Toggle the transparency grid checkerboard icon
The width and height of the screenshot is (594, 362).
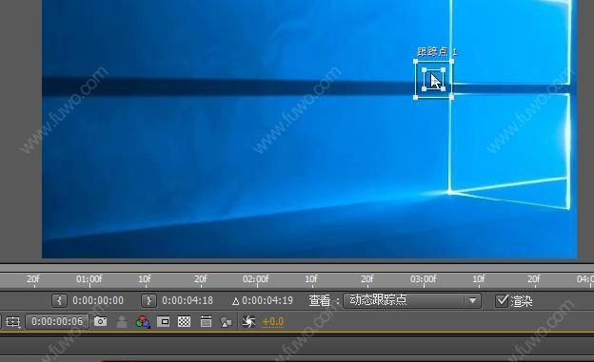185,322
